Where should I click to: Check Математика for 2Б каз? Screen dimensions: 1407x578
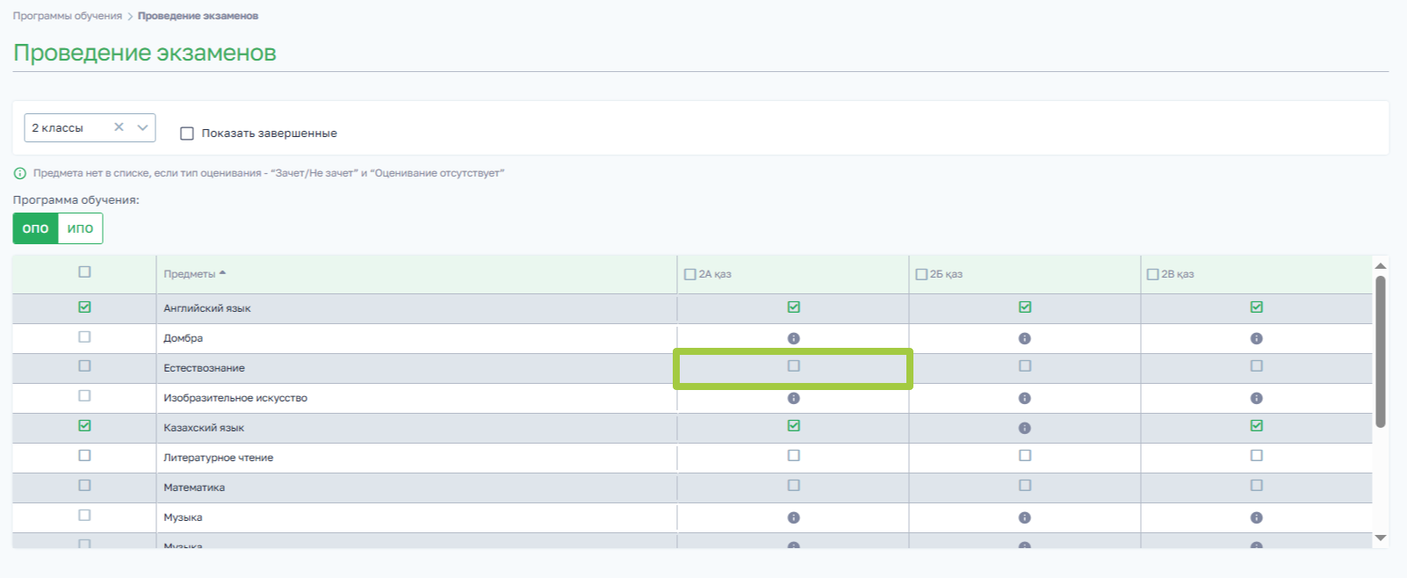click(x=1024, y=485)
